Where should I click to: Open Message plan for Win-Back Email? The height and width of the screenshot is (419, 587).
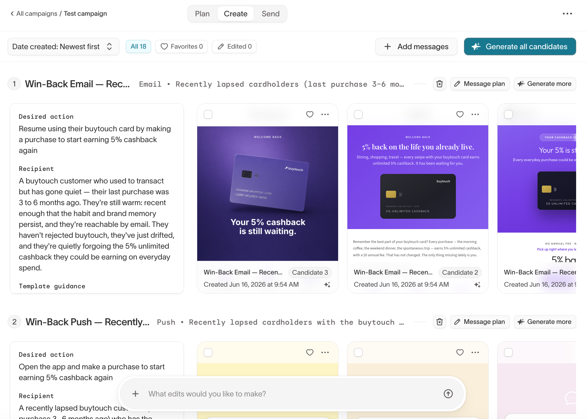[x=480, y=84]
